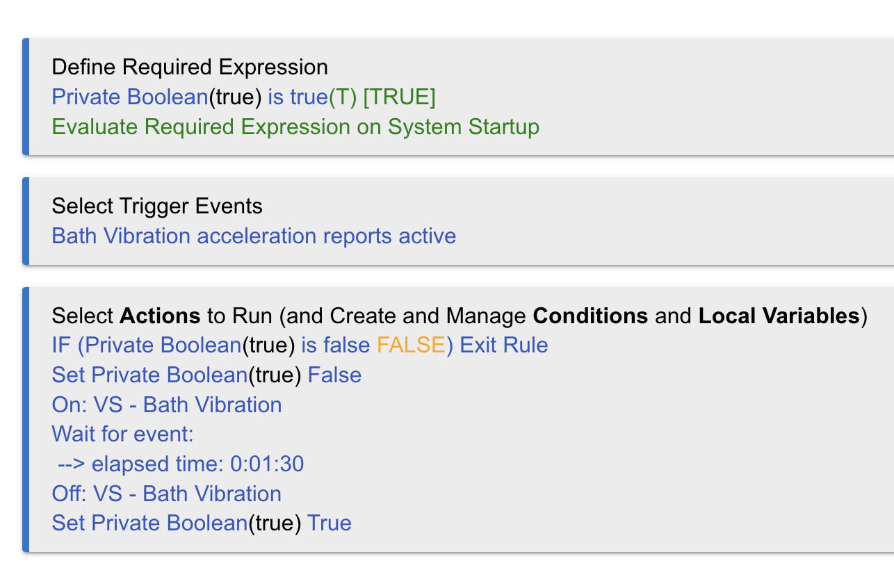This screenshot has height=570, width=894.
Task: Click the bold Local Variables text
Action: [x=779, y=316]
